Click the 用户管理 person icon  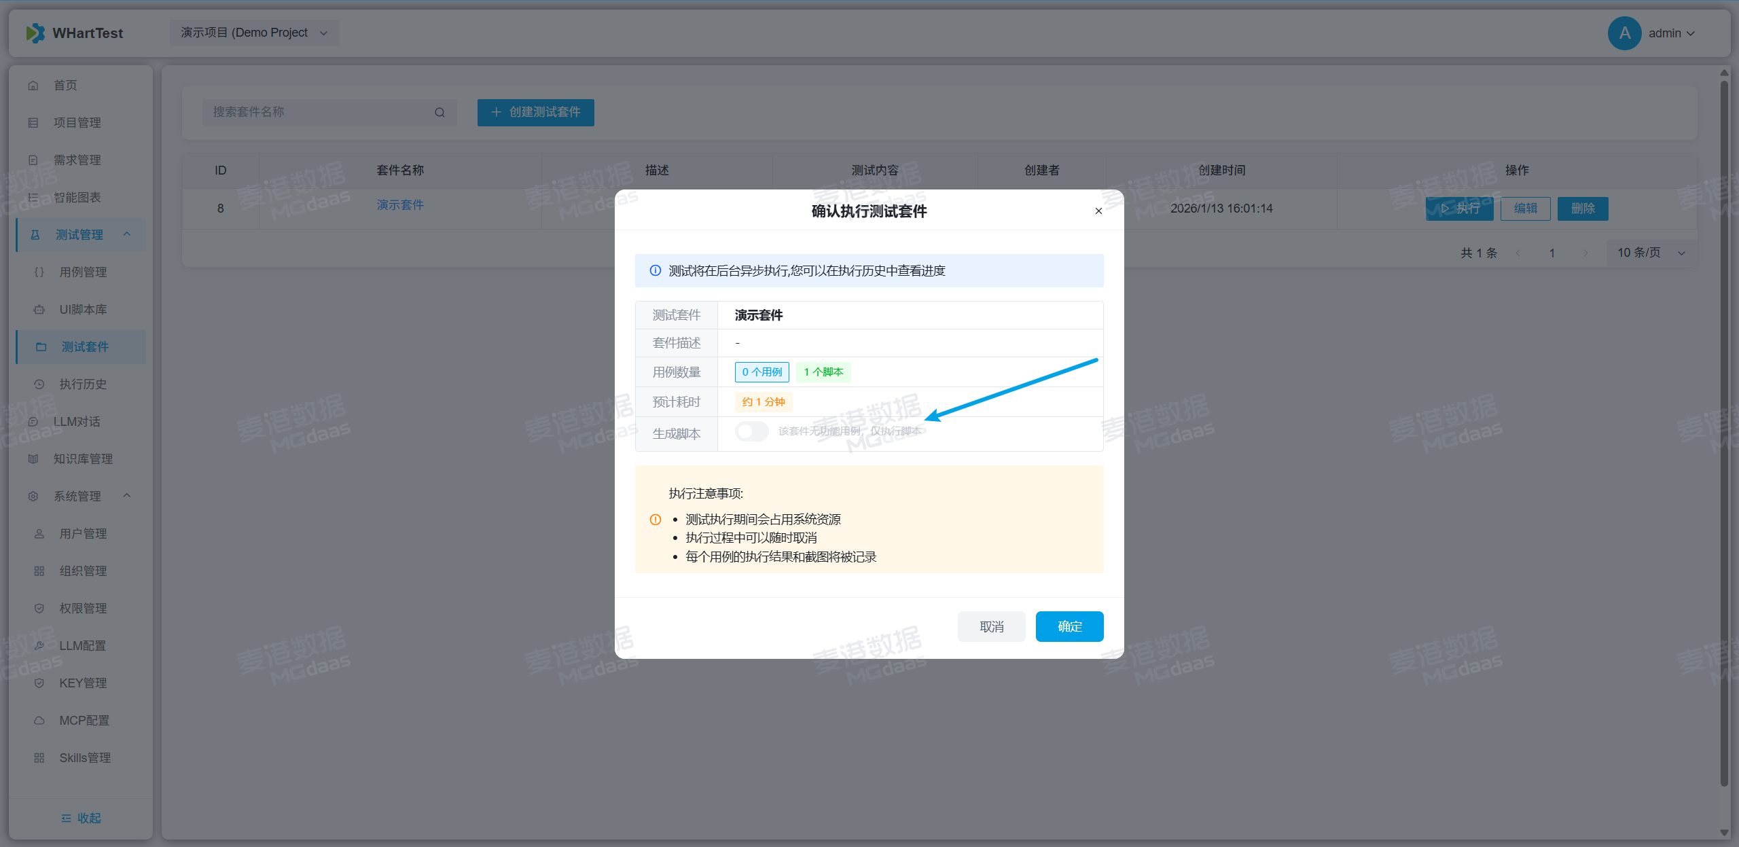pos(39,534)
